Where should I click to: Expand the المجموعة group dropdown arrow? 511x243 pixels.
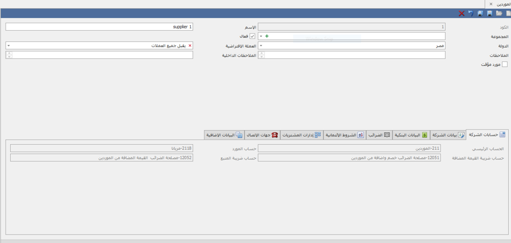(x=261, y=36)
